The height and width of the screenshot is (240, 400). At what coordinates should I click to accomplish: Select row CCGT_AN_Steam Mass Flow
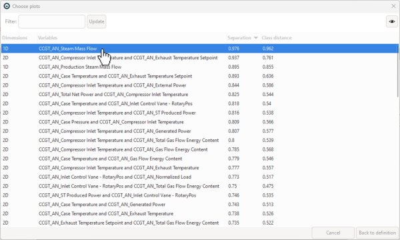pos(199,49)
